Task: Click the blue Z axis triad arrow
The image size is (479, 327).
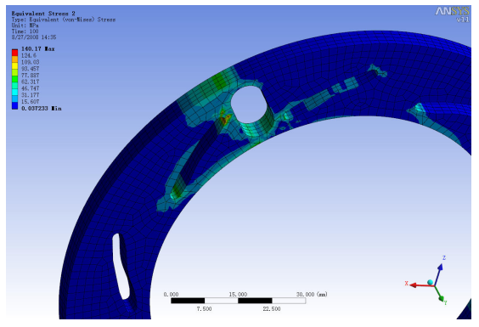Action: (x=437, y=274)
